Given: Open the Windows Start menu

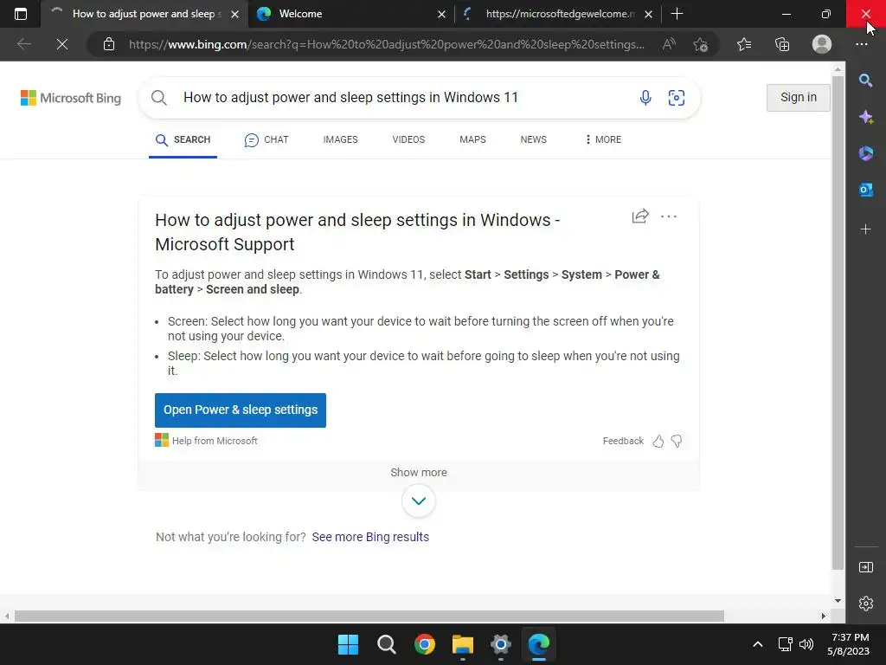Looking at the screenshot, I should point(348,644).
